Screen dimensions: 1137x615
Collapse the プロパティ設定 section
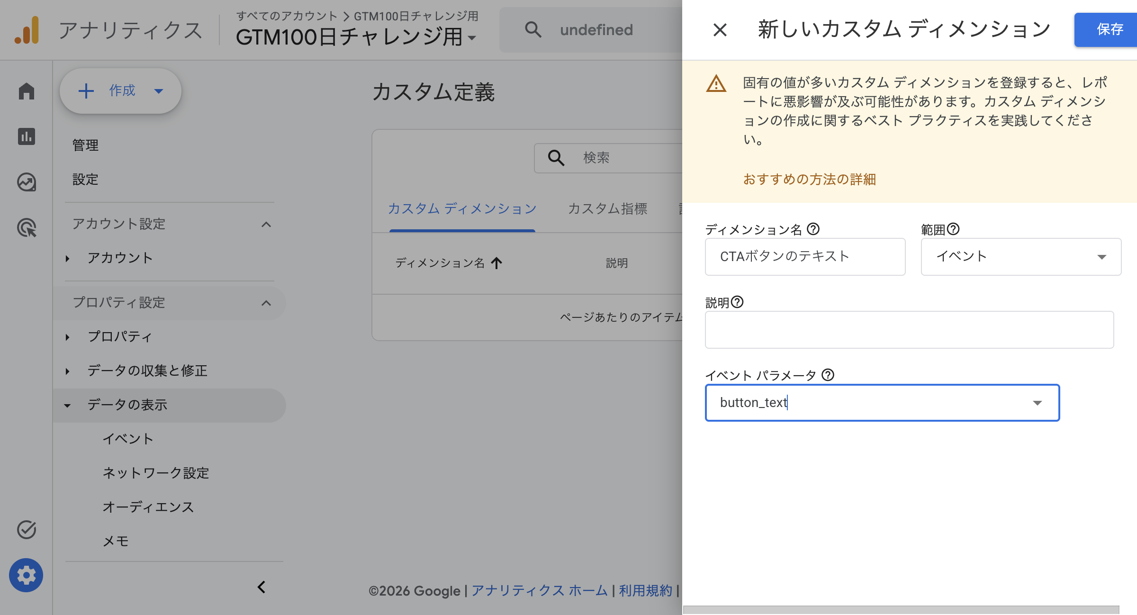pos(266,303)
